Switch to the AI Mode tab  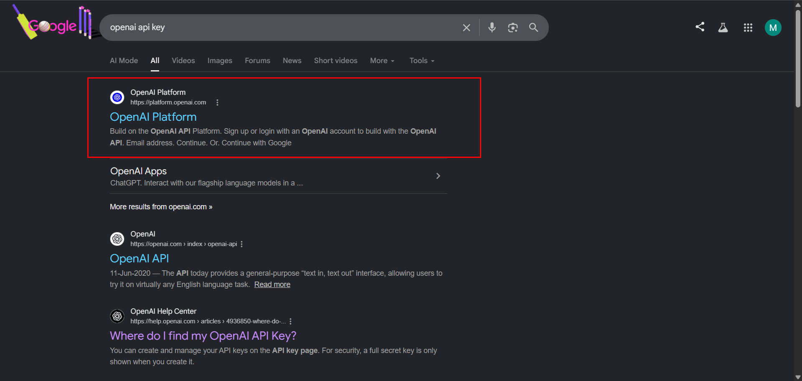click(x=124, y=61)
